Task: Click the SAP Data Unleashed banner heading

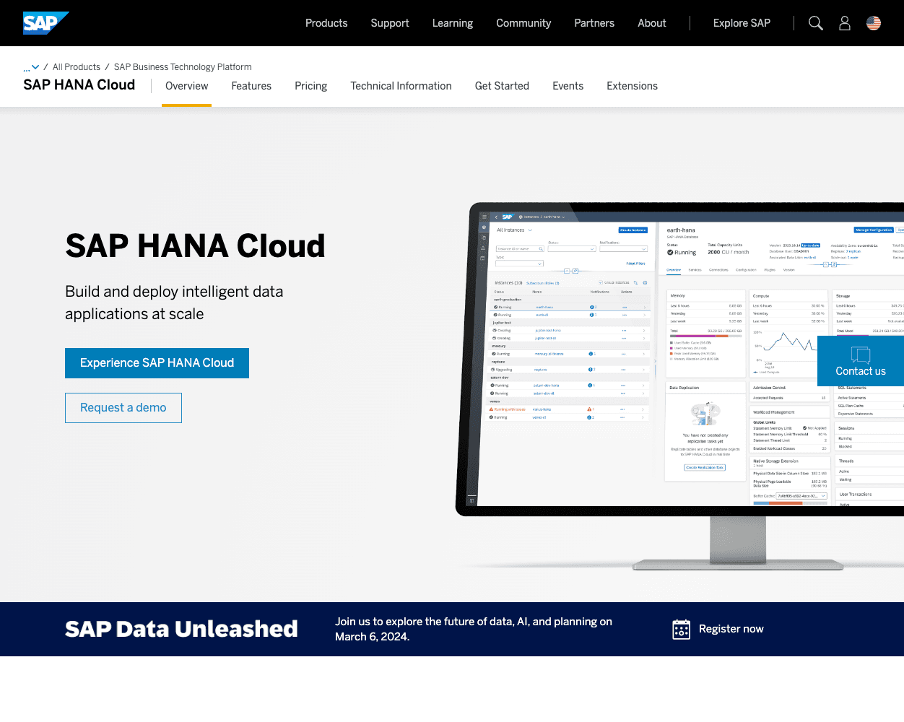Action: (x=181, y=629)
